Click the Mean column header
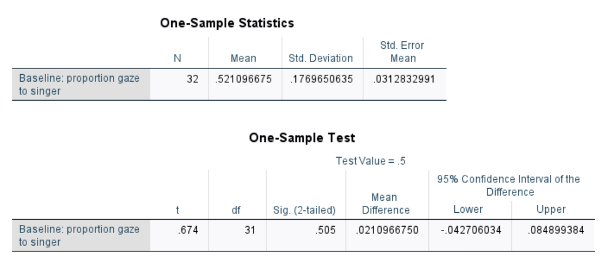612x272 pixels. click(244, 59)
